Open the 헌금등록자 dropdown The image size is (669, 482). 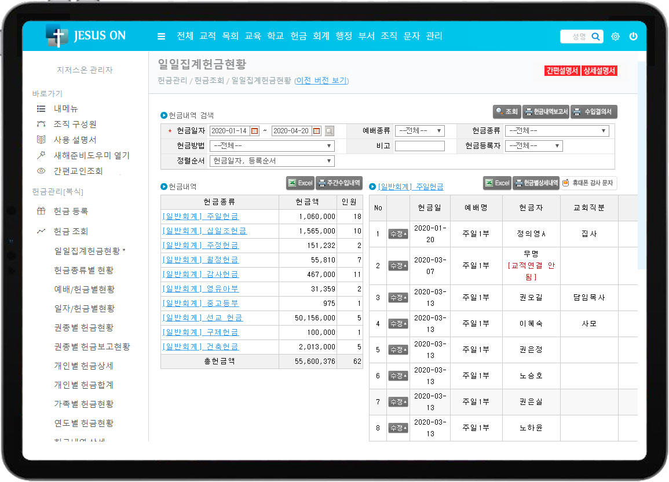coord(533,146)
